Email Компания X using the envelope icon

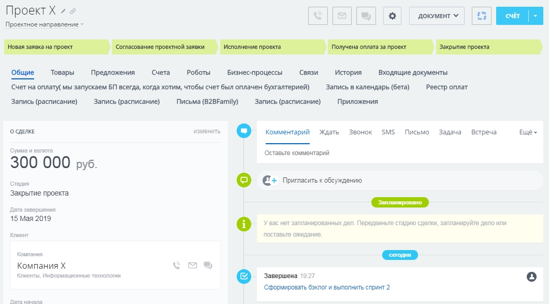[193, 265]
